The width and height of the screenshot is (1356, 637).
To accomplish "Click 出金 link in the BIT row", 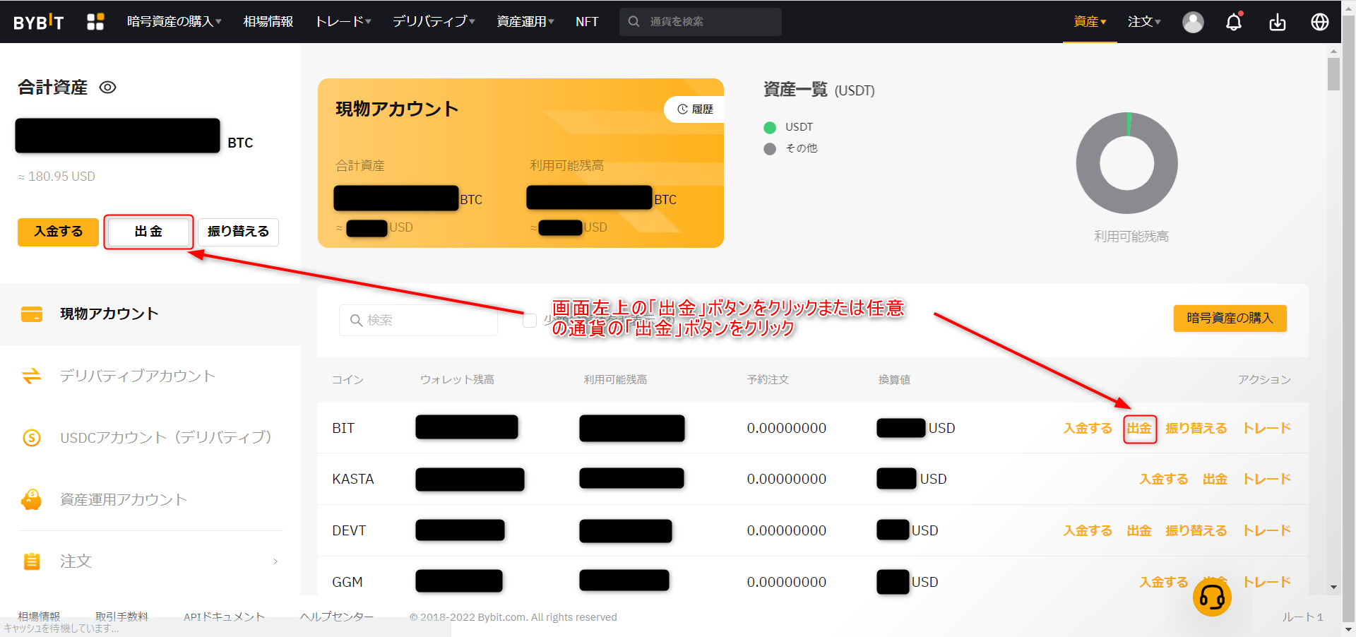I will (1139, 429).
